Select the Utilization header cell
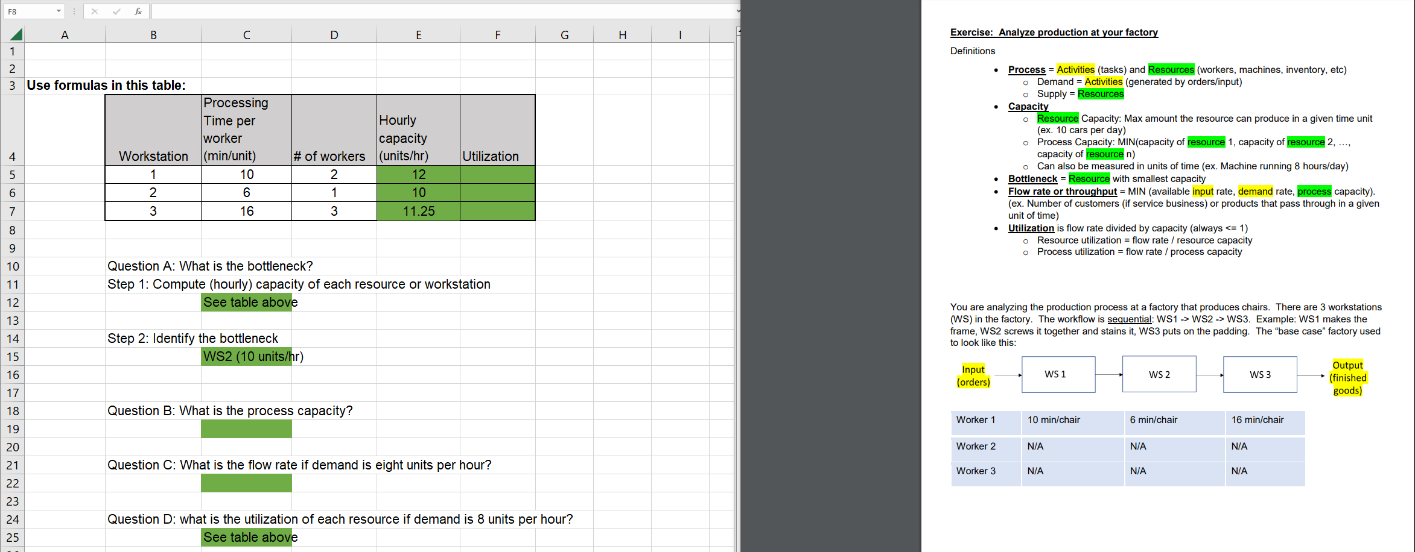The height and width of the screenshot is (552, 1415). point(497,130)
